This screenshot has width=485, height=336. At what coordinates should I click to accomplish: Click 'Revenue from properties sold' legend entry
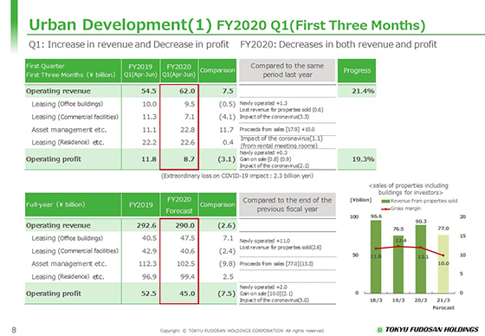tap(419, 201)
